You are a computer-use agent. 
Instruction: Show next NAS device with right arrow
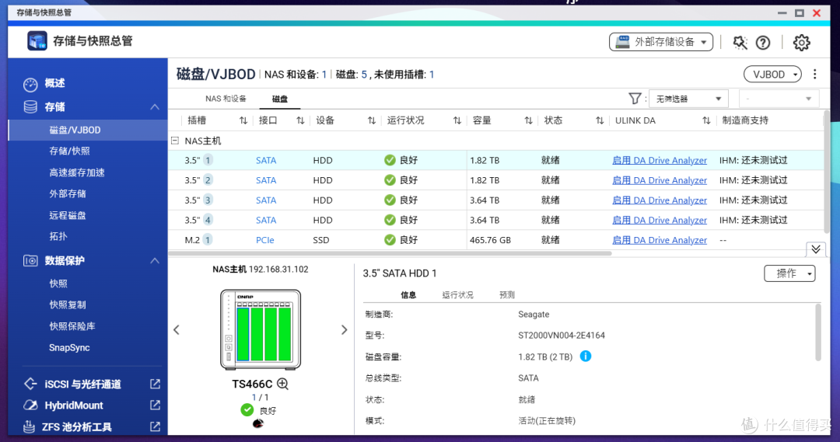344,329
